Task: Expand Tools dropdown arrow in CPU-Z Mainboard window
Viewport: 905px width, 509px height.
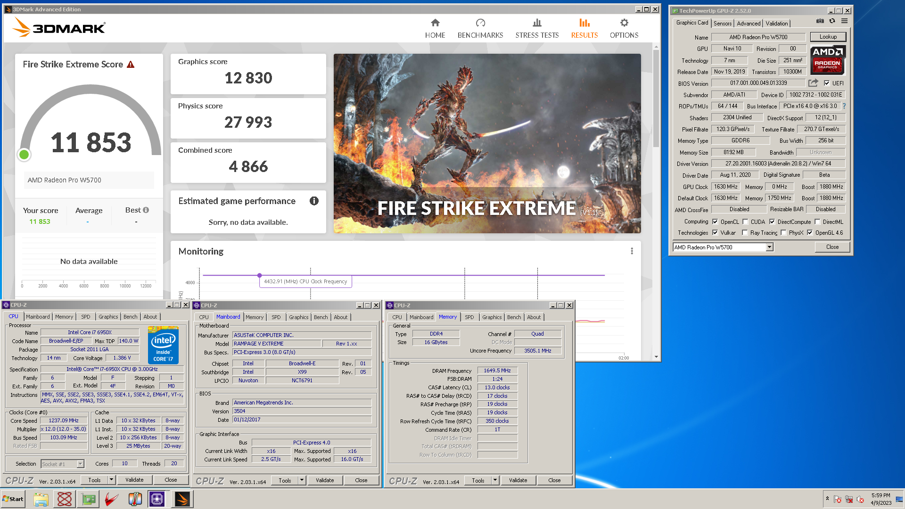Action: tap(302, 480)
